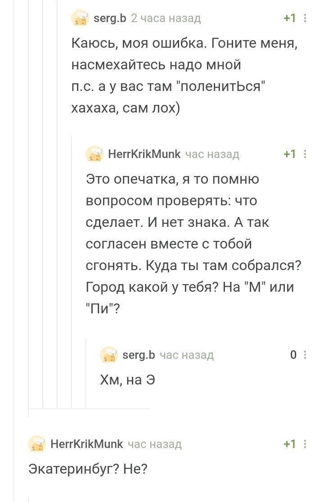Click the 0 rating on the 'Хм, на Э' reply

pos(293,355)
